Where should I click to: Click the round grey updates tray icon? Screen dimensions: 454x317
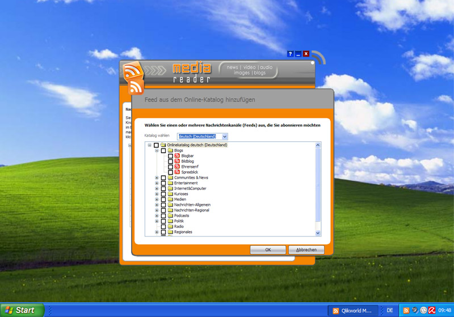click(423, 310)
